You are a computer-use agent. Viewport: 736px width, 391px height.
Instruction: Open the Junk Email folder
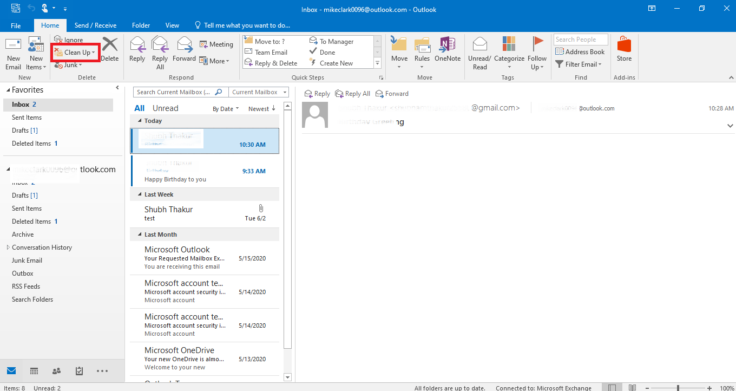pyautogui.click(x=27, y=260)
